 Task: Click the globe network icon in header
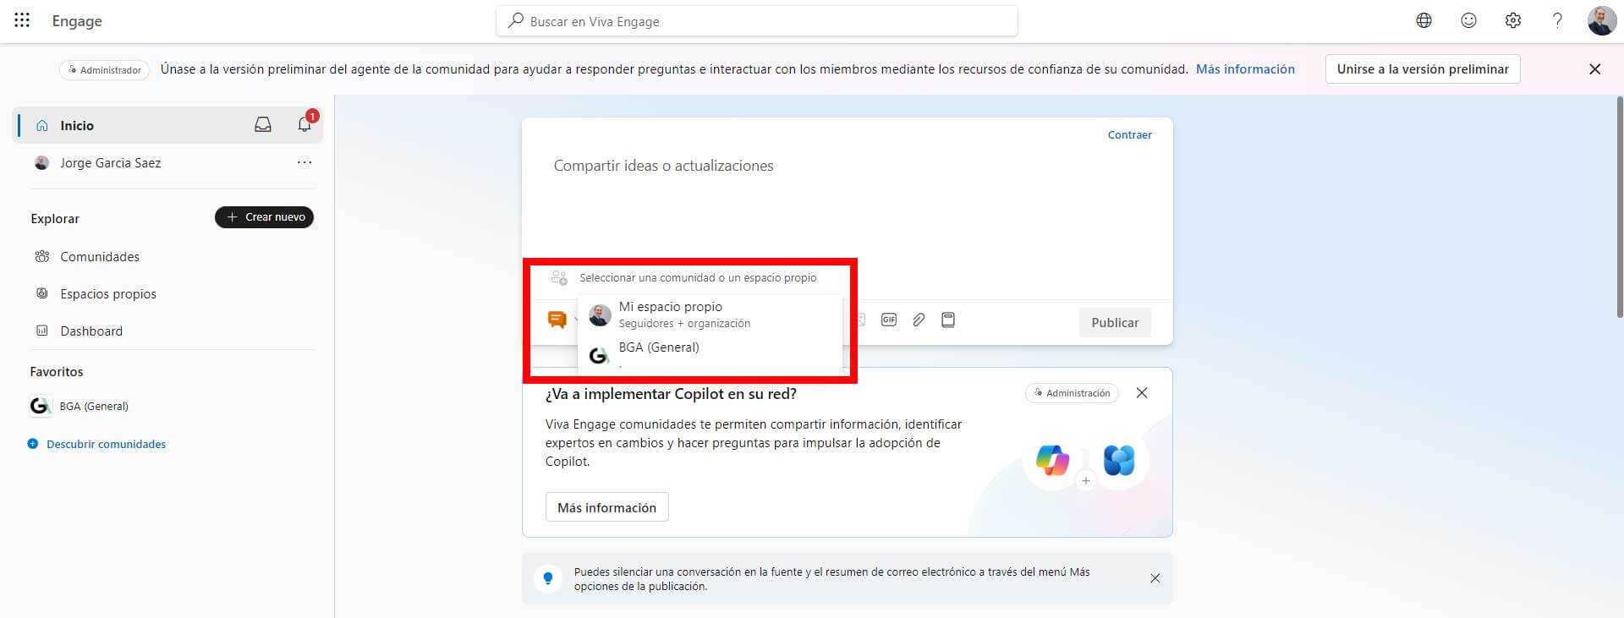[1424, 20]
